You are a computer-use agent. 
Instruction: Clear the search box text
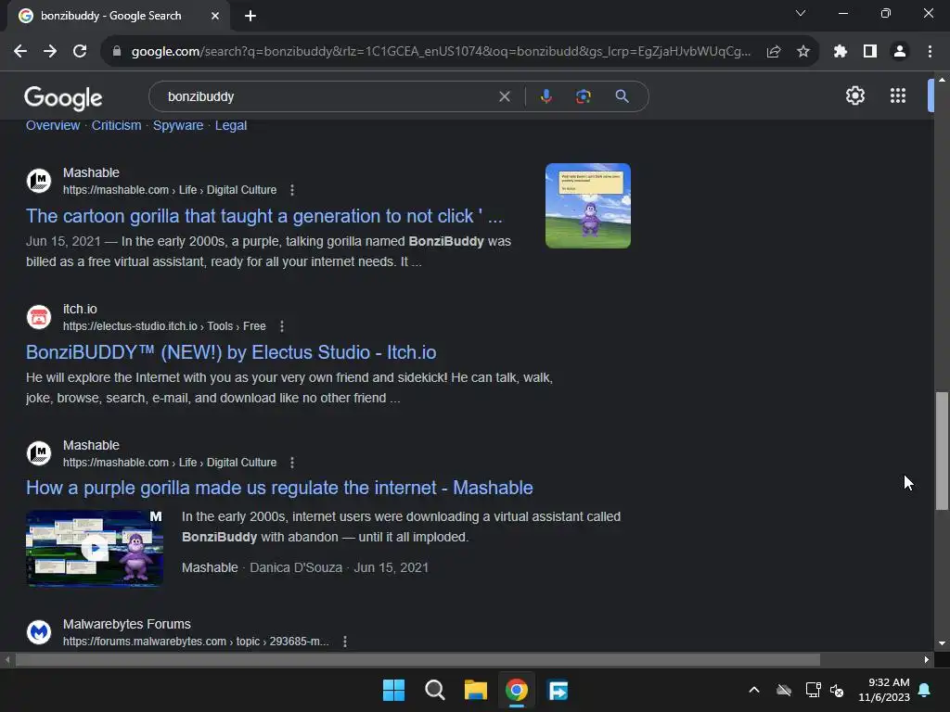click(x=504, y=96)
